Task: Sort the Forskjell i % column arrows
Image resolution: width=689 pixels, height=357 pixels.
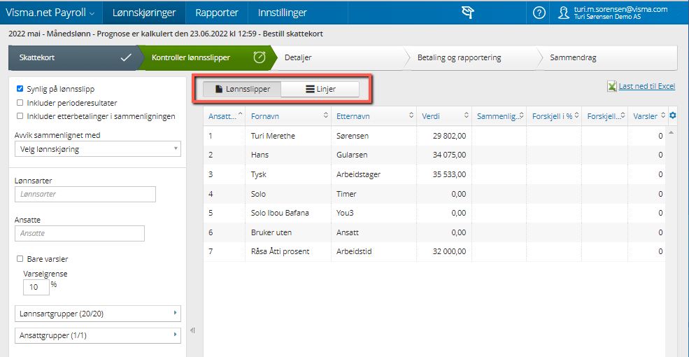Action: [576, 115]
